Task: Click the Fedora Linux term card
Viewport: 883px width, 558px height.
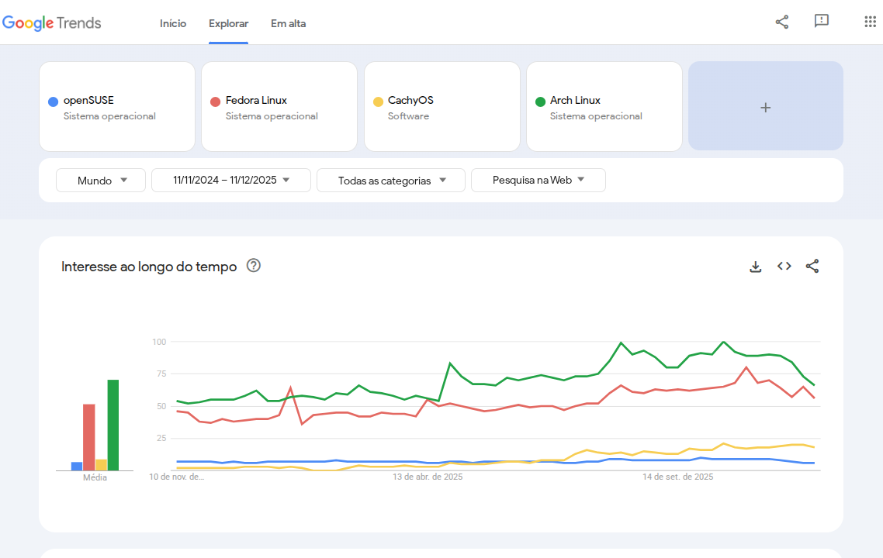Action: (x=279, y=107)
